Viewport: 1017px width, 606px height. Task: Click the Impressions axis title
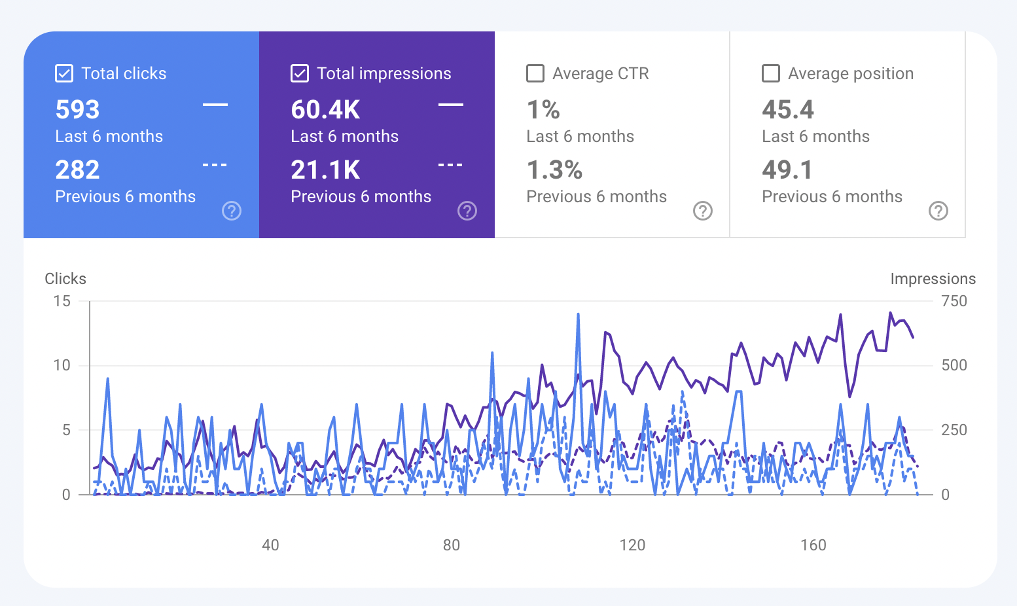tap(933, 279)
